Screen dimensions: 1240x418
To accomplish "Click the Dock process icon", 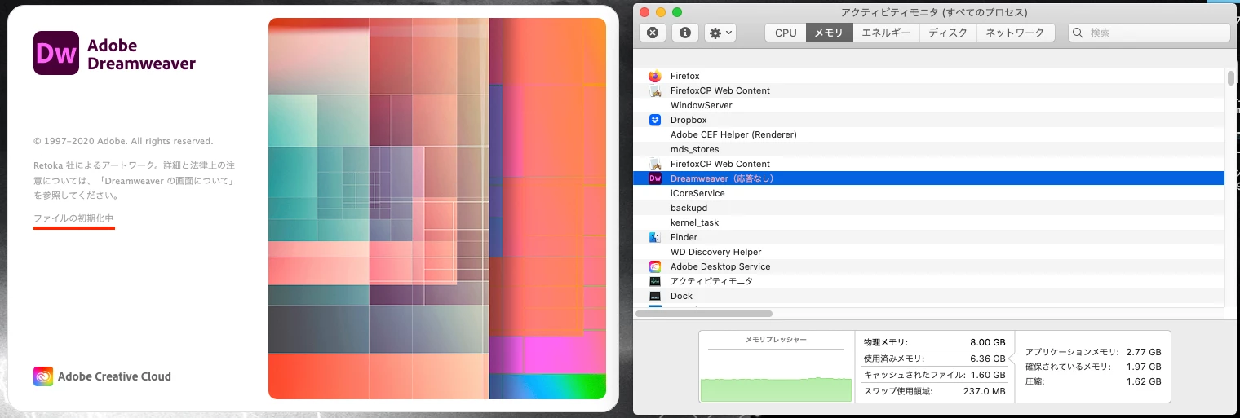I will (654, 296).
